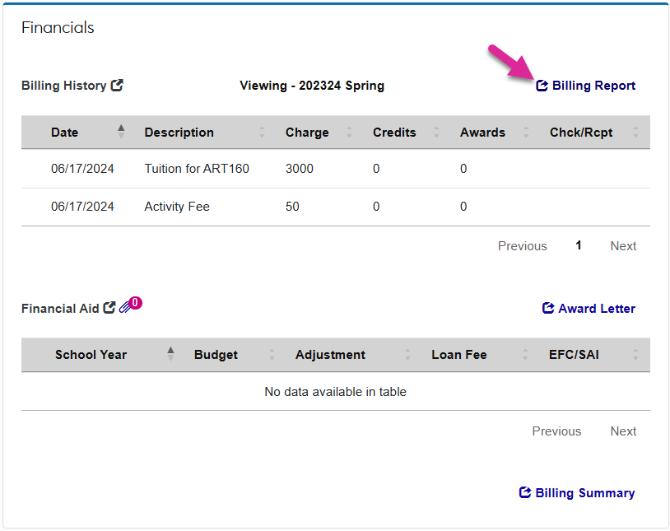Sort billing table by Charge
670x531 pixels.
(307, 133)
